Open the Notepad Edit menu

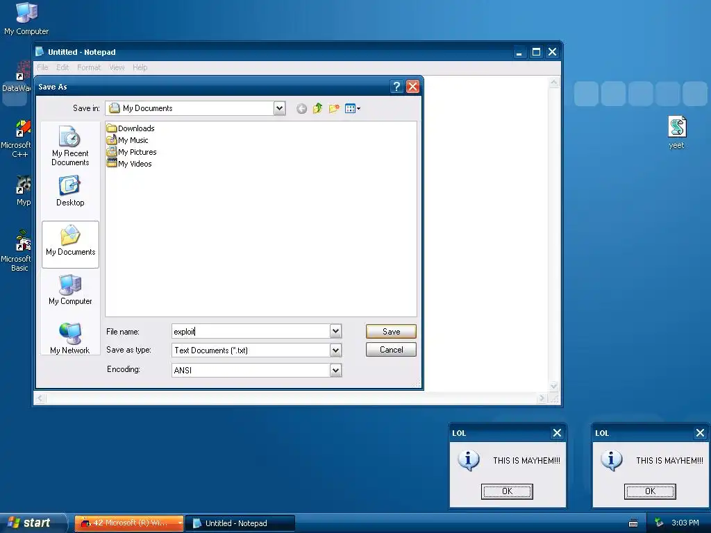(62, 67)
